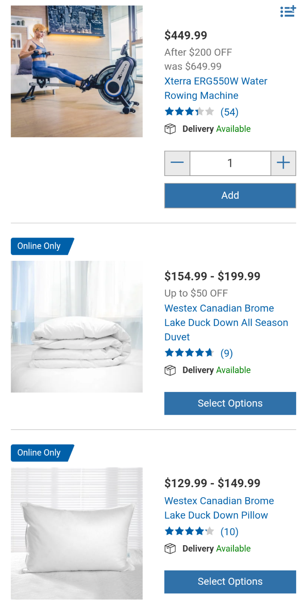Click the rowing machine star rating
This screenshot has height=608, width=307.
pos(189,112)
